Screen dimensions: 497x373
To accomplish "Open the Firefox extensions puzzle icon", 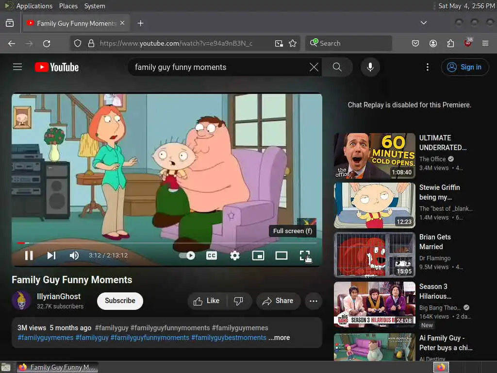I will pos(450,43).
